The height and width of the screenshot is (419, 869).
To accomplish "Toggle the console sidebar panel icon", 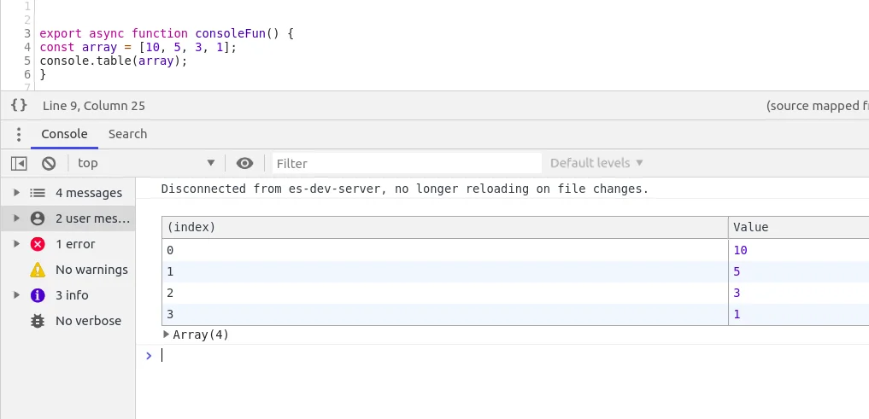I will coord(19,163).
